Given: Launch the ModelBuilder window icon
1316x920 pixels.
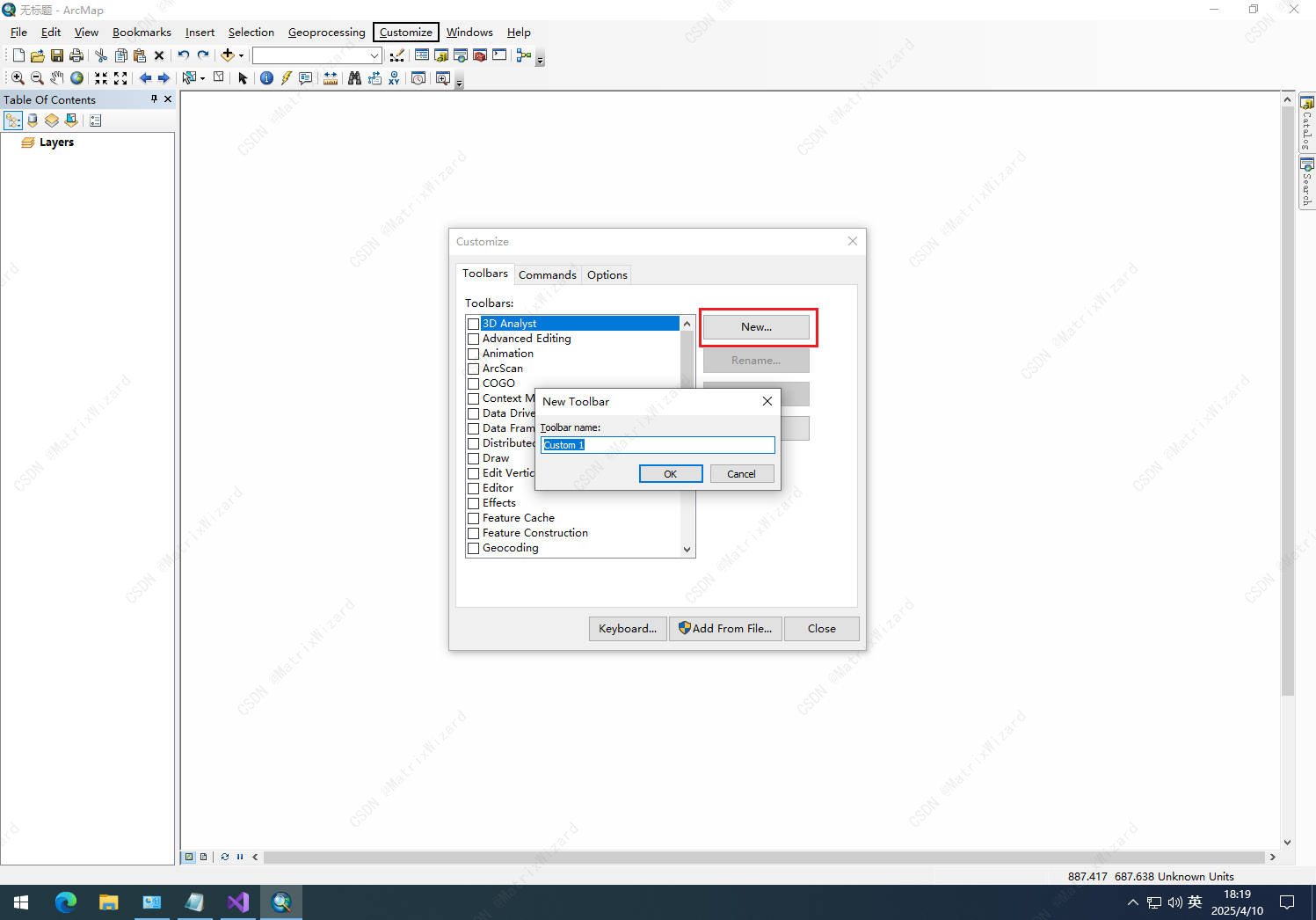Looking at the screenshot, I should [x=524, y=55].
